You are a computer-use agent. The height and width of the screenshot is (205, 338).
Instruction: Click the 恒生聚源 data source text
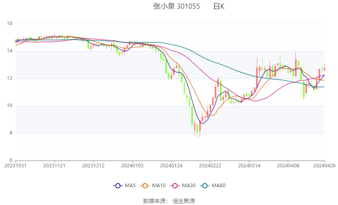(184, 201)
